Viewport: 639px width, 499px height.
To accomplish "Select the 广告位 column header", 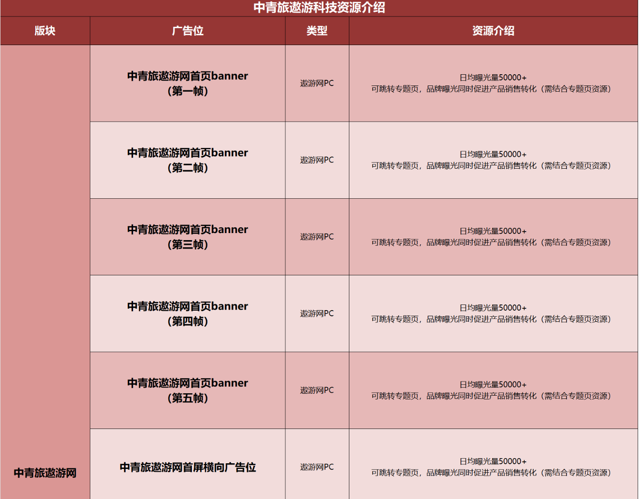I will (x=188, y=31).
